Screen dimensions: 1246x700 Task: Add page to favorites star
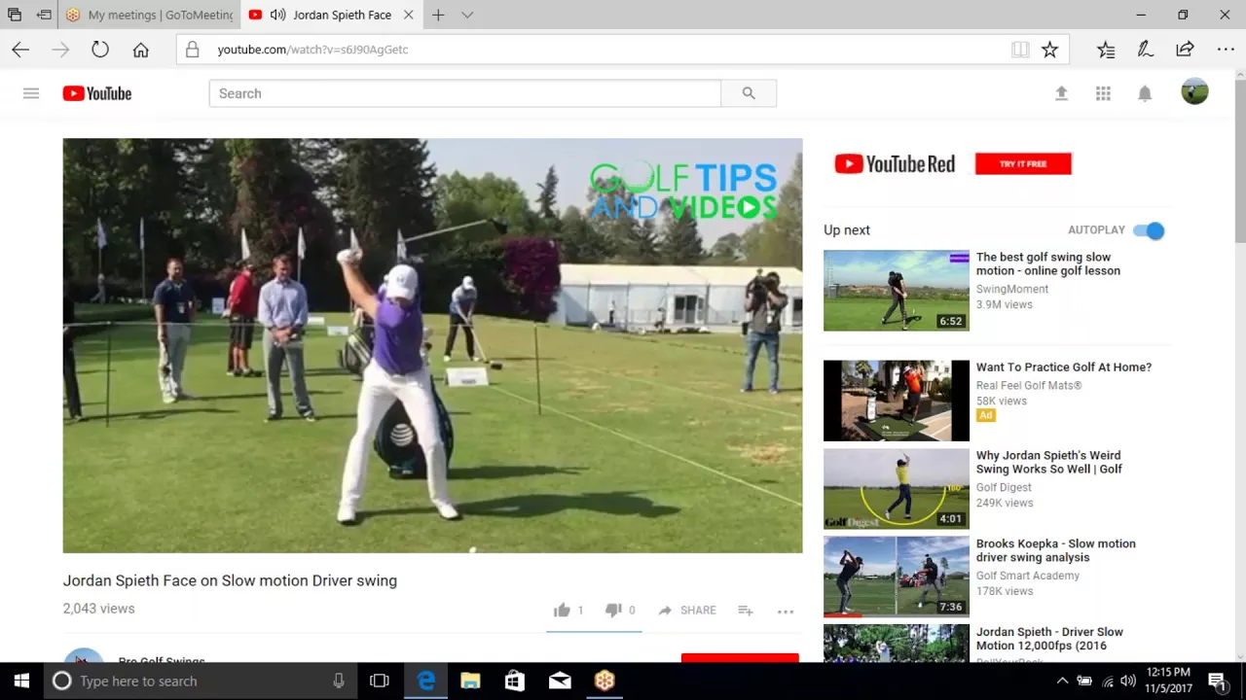[x=1049, y=50]
